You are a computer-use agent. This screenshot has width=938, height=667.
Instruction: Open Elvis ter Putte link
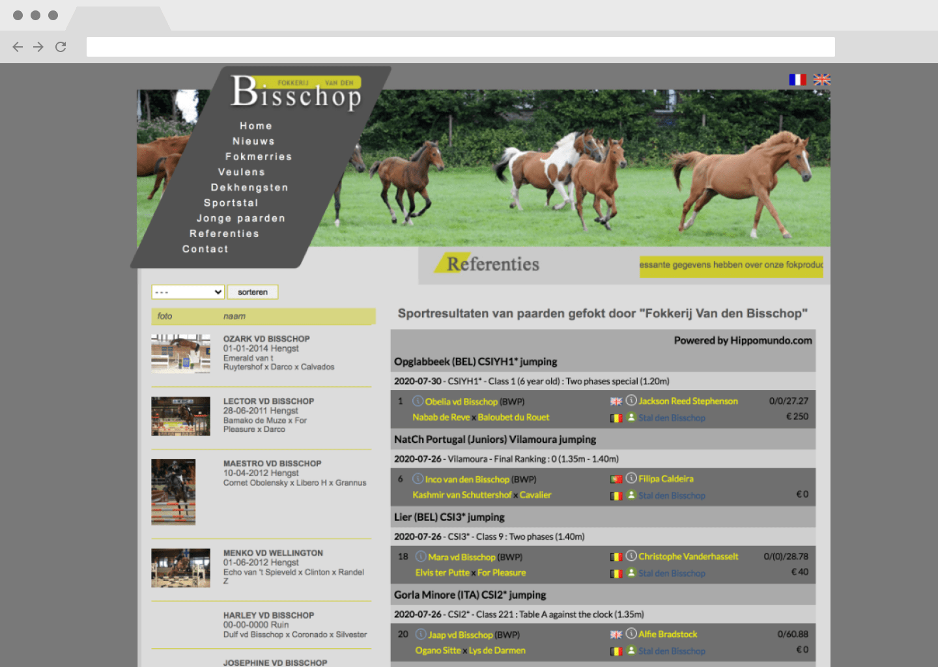pyautogui.click(x=442, y=573)
